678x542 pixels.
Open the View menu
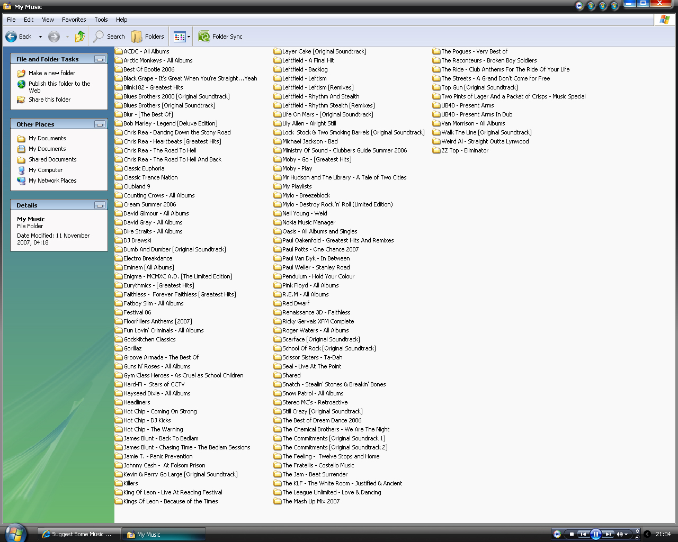pos(48,20)
